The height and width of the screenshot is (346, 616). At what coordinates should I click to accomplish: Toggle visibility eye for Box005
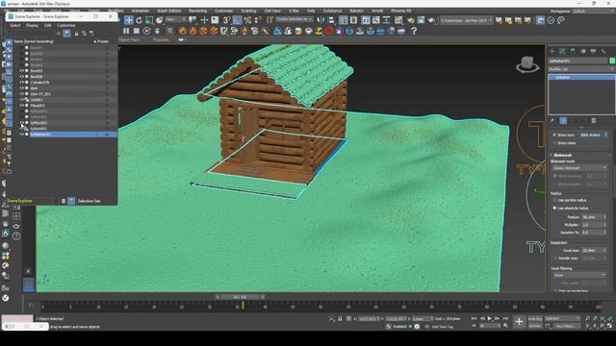[x=21, y=71]
